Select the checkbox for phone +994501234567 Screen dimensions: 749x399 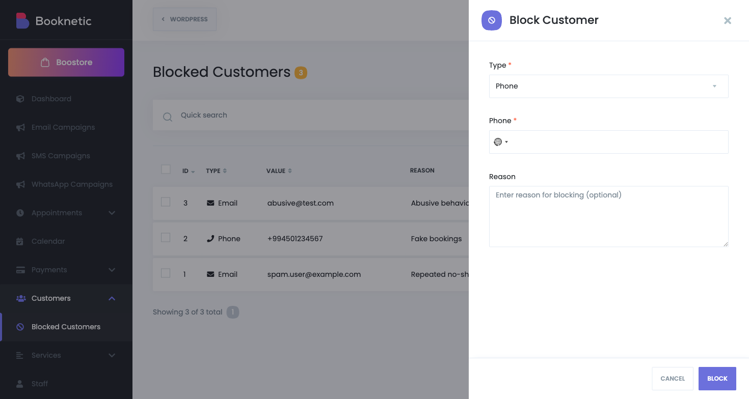166,238
